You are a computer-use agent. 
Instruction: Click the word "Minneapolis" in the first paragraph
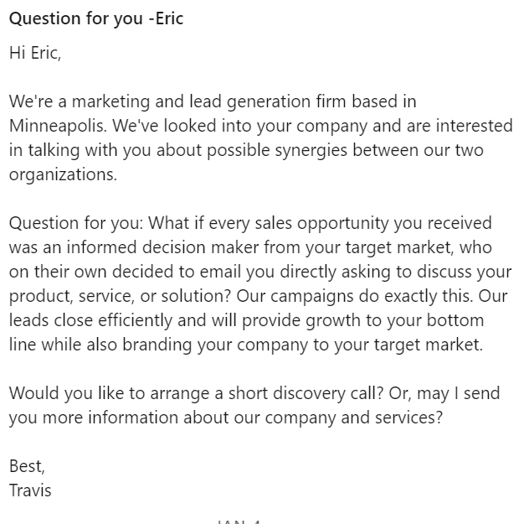(x=58, y=126)
